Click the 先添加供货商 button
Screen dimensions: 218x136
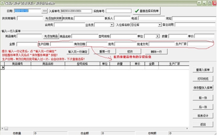53,18
